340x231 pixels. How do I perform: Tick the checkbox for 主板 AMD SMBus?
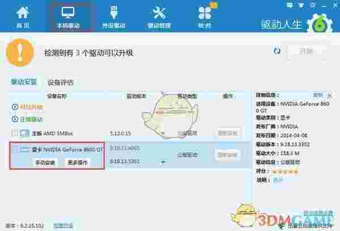[15, 133]
